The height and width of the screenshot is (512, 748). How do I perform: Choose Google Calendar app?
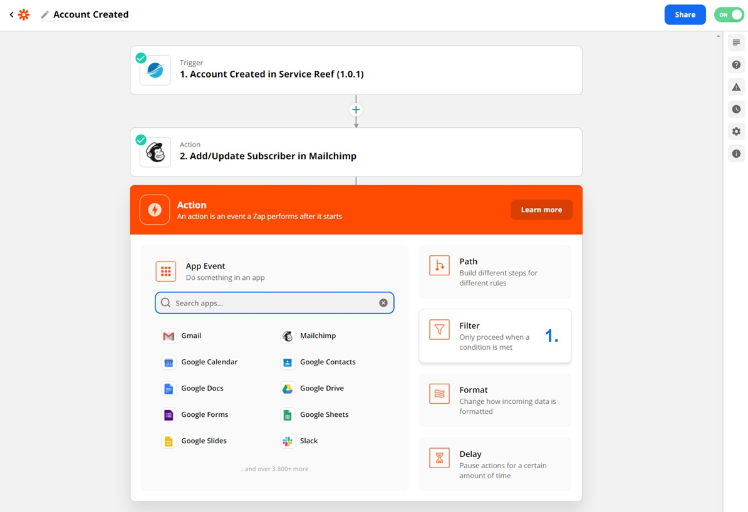200,362
